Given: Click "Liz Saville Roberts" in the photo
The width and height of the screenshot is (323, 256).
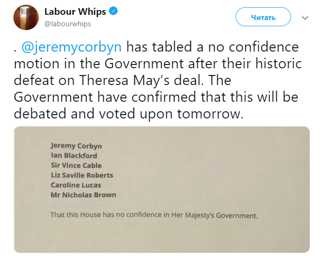Looking at the screenshot, I should [x=82, y=175].
